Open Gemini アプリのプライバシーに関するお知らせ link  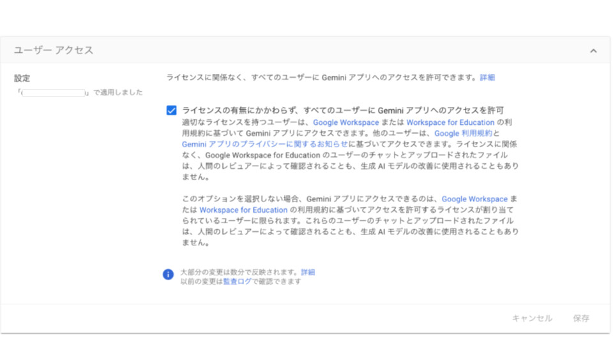(x=264, y=145)
